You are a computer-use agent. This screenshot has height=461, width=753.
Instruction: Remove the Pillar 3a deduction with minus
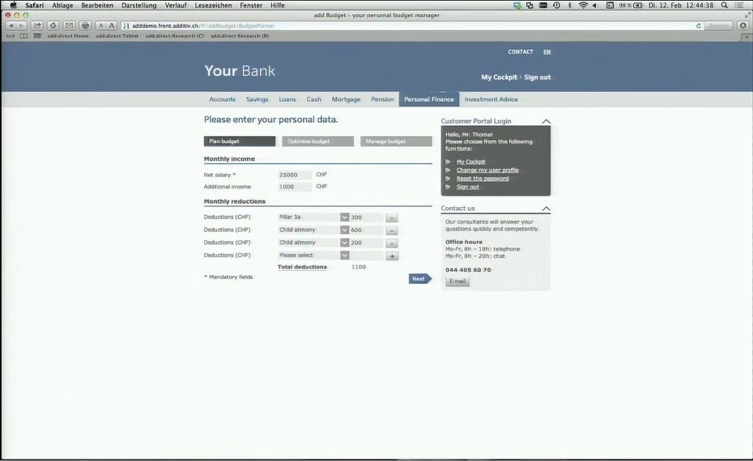click(x=391, y=218)
